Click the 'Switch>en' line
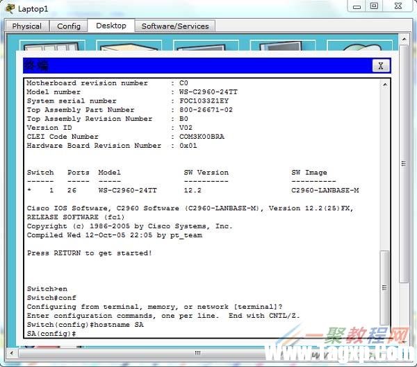 (47, 289)
